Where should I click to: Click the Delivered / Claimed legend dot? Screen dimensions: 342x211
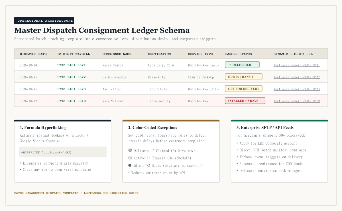(x=130, y=150)
